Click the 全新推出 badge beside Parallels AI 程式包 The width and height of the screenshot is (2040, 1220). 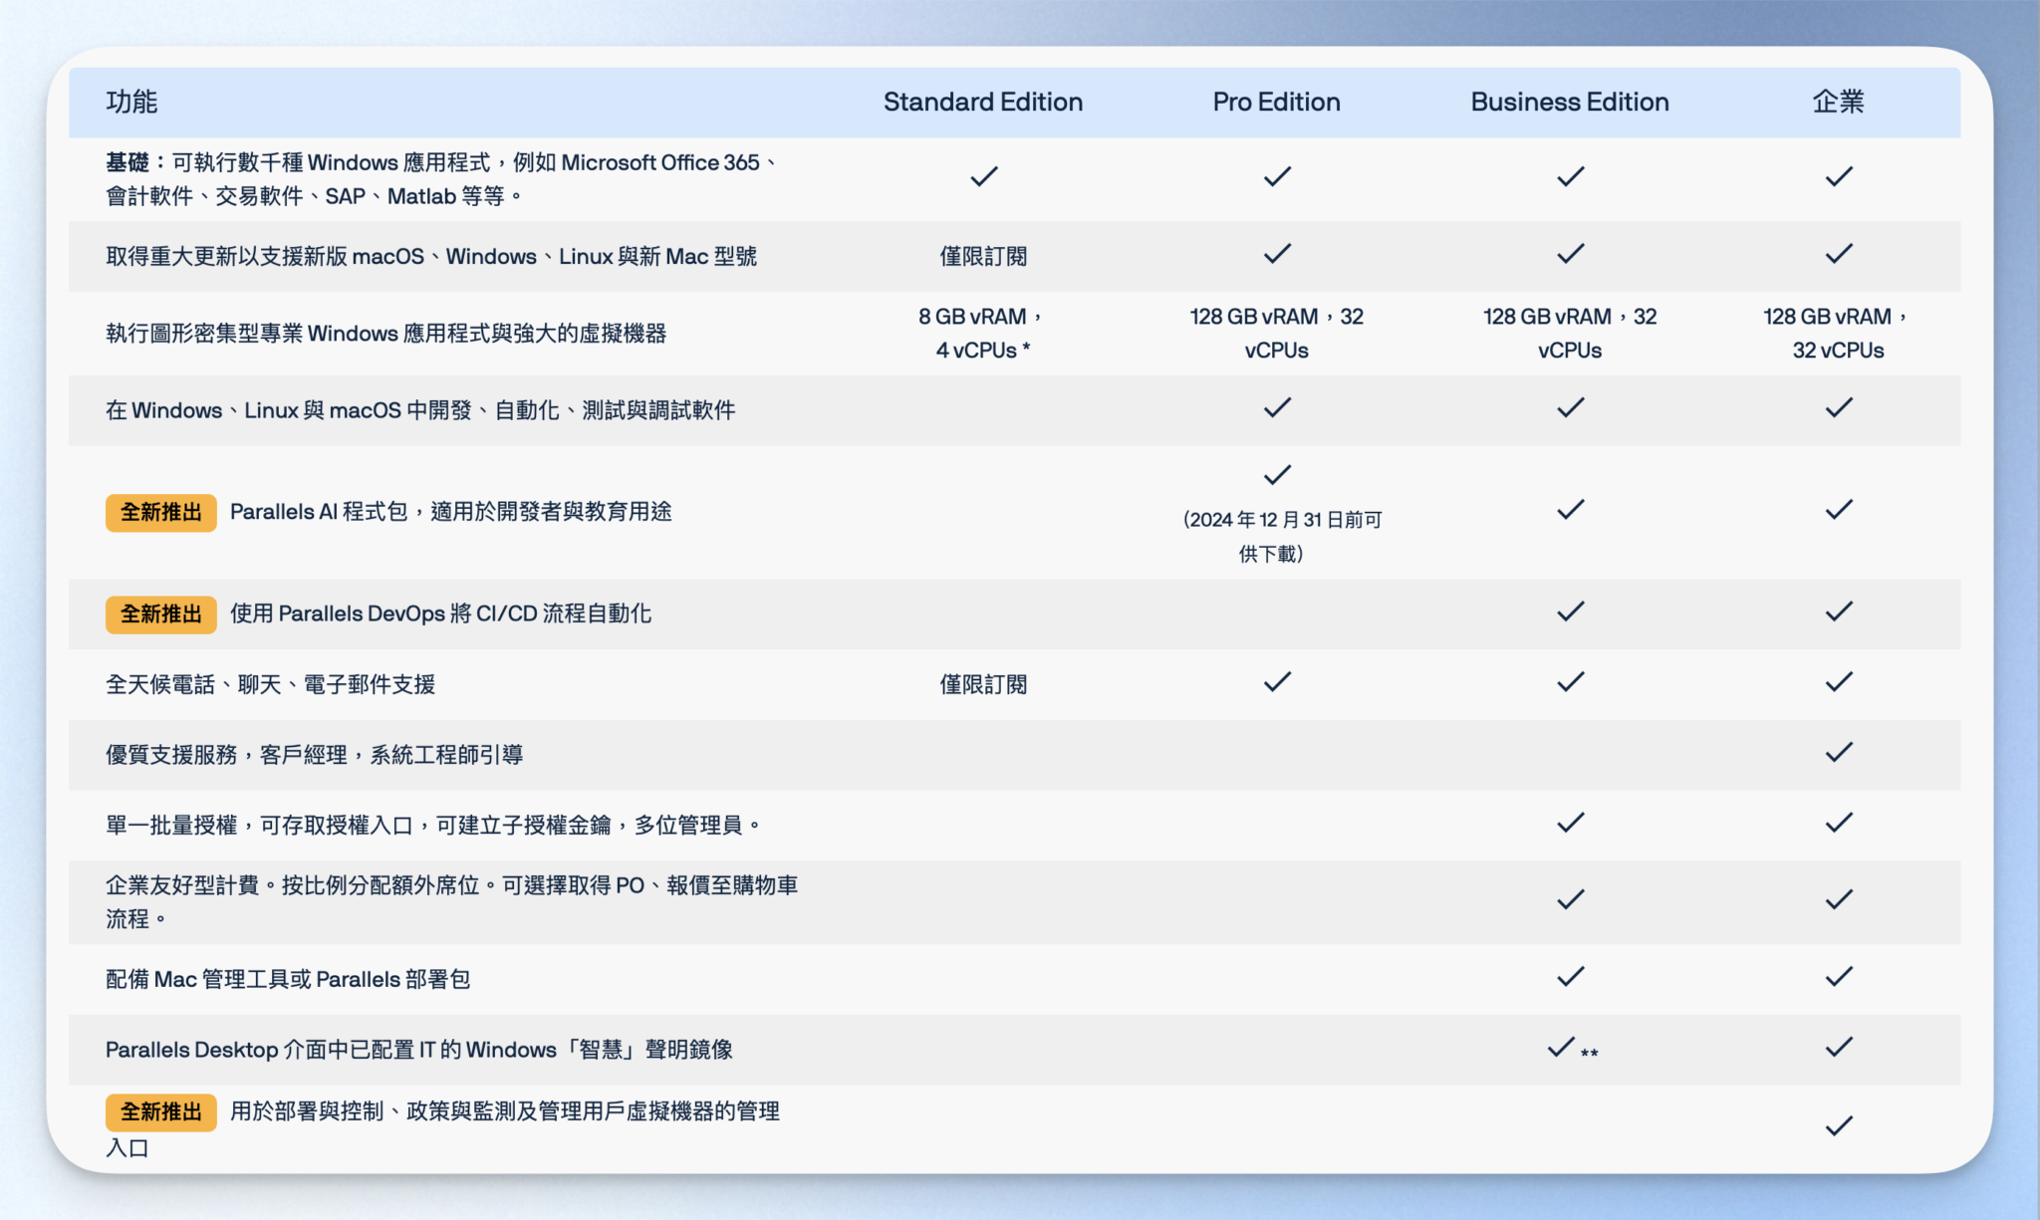coord(160,513)
